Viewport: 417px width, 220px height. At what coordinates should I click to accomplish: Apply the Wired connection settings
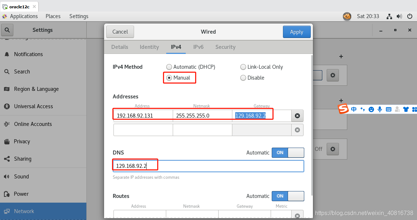[297, 32]
